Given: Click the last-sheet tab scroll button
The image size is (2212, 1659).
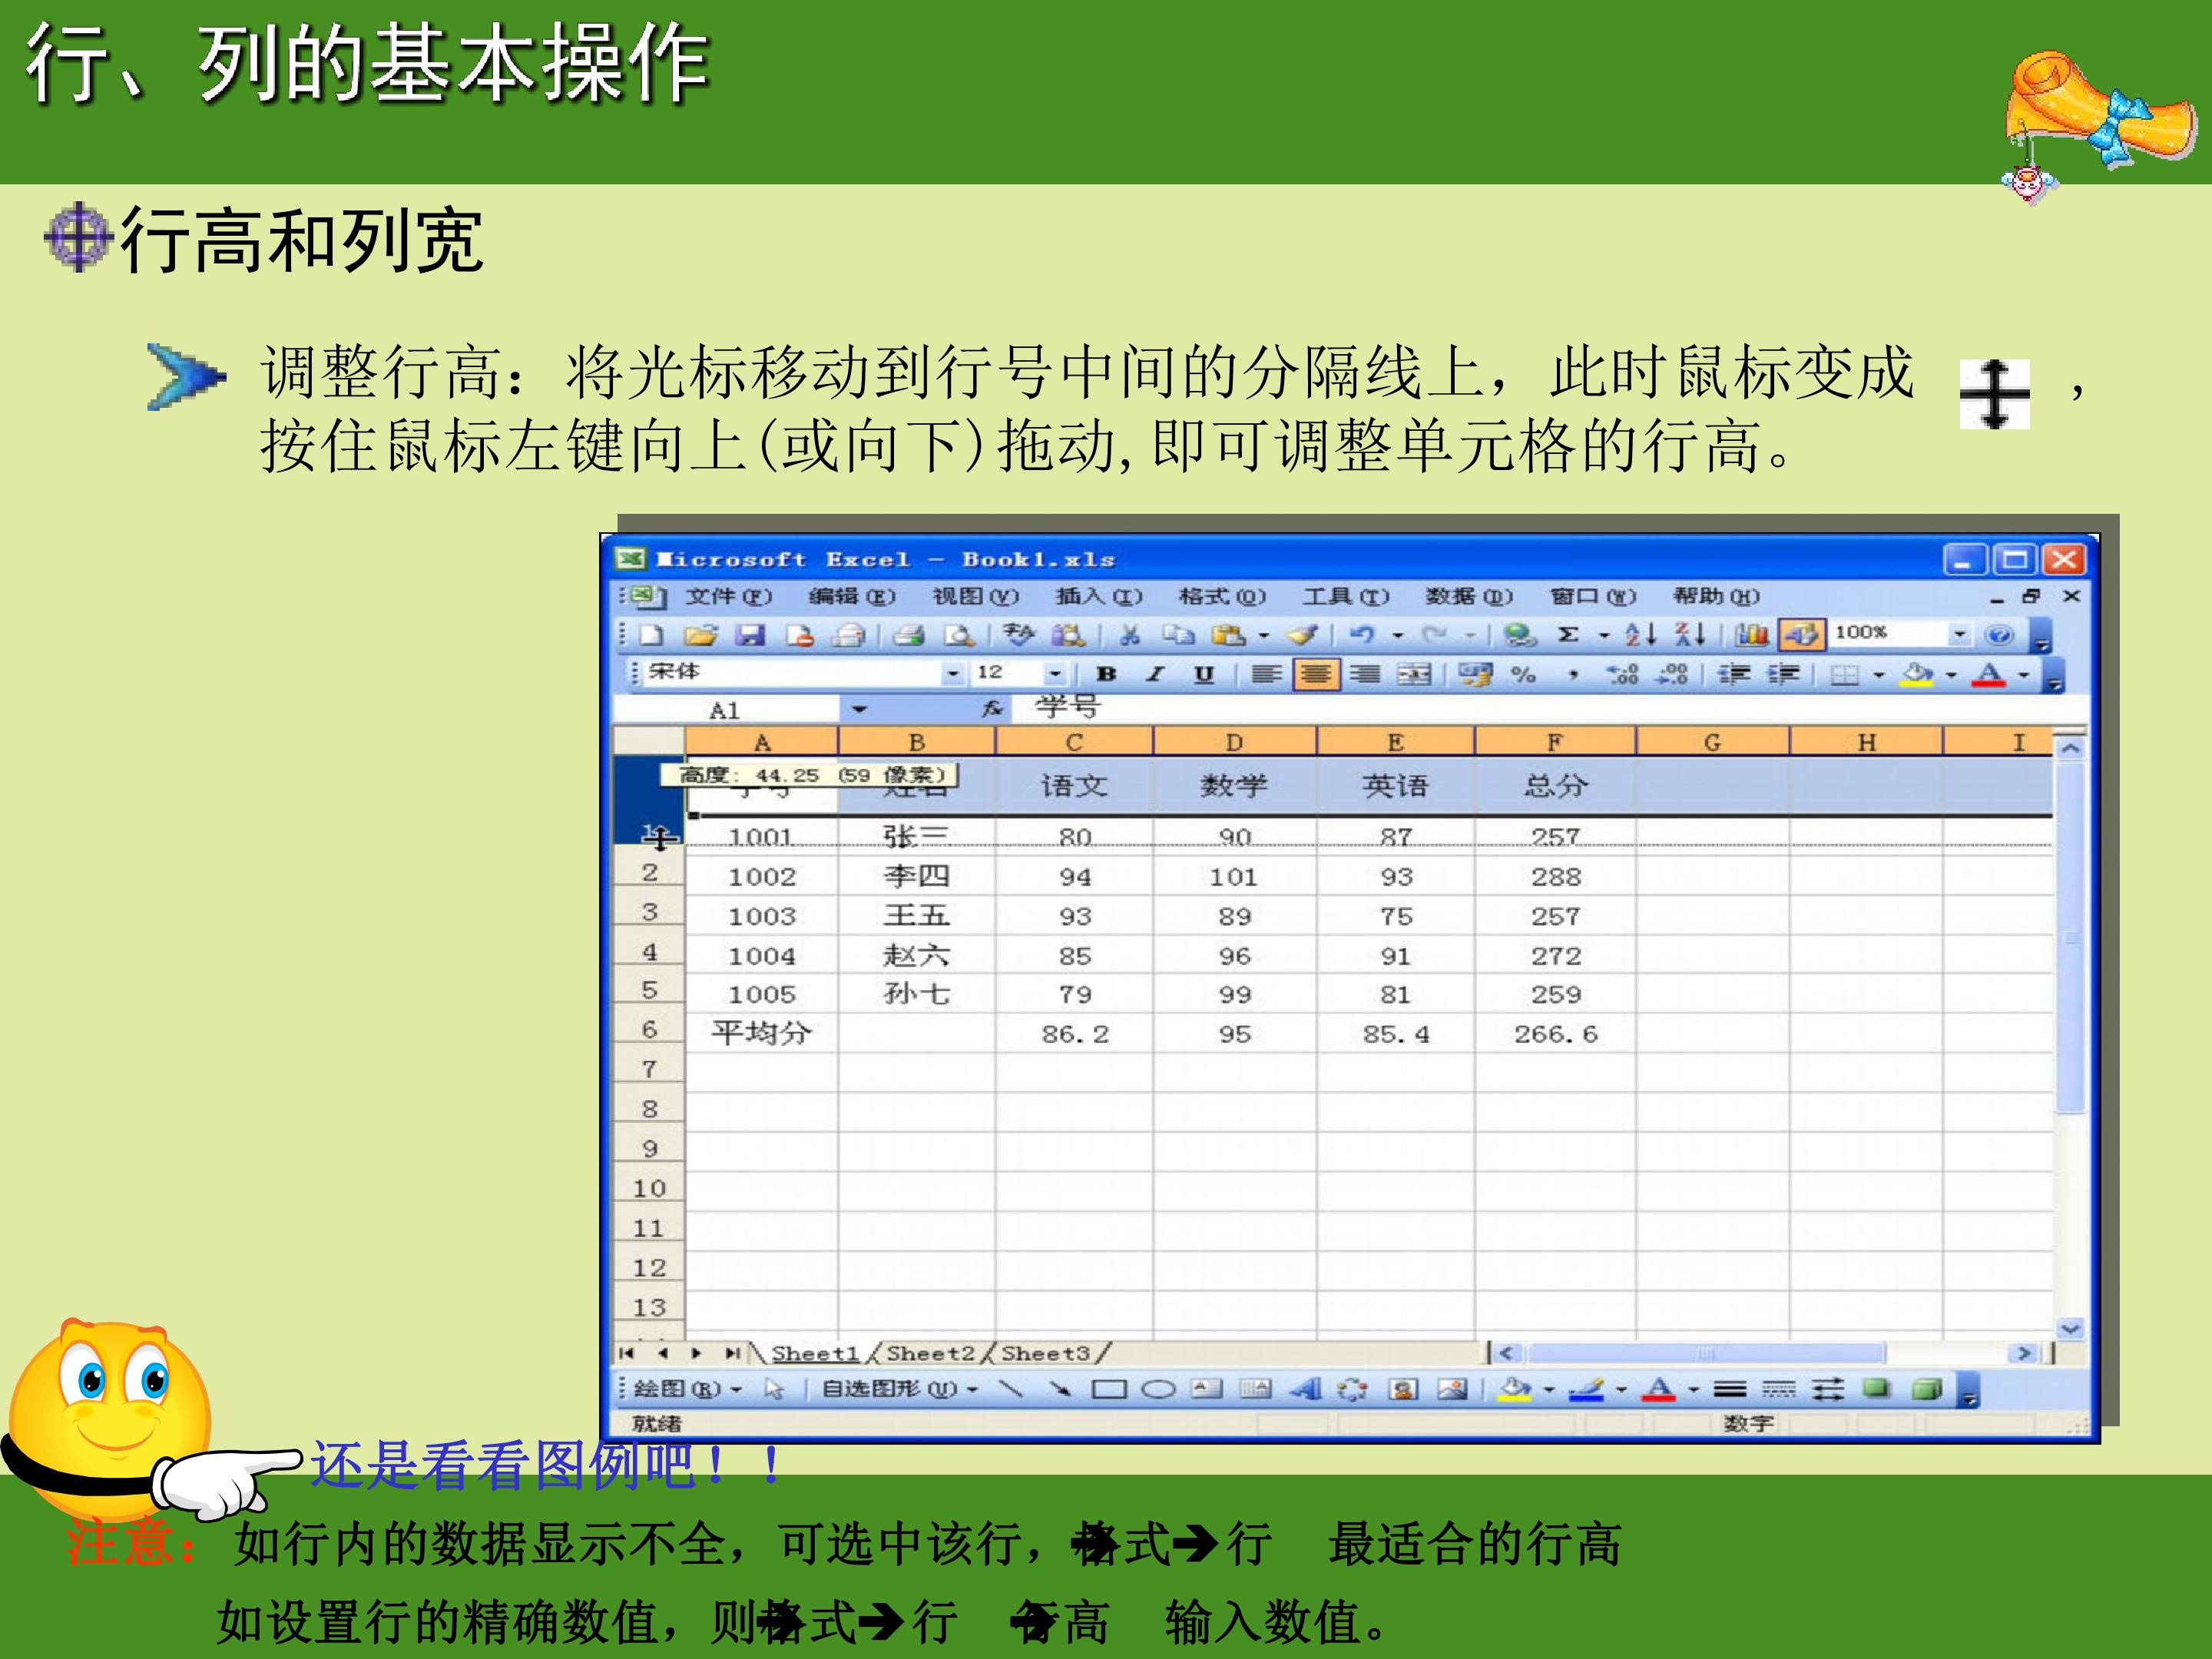Looking at the screenshot, I should point(733,1354).
